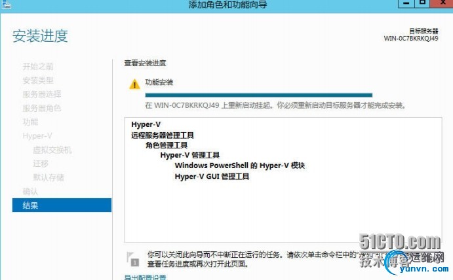Click target server name WIN-0C7BKRKQJ49 at top right
This screenshot has width=453, height=280.
[411, 39]
